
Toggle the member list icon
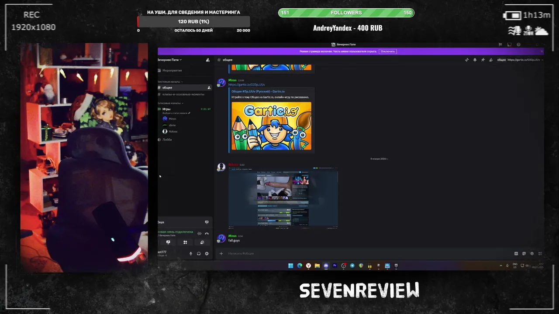coord(491,60)
